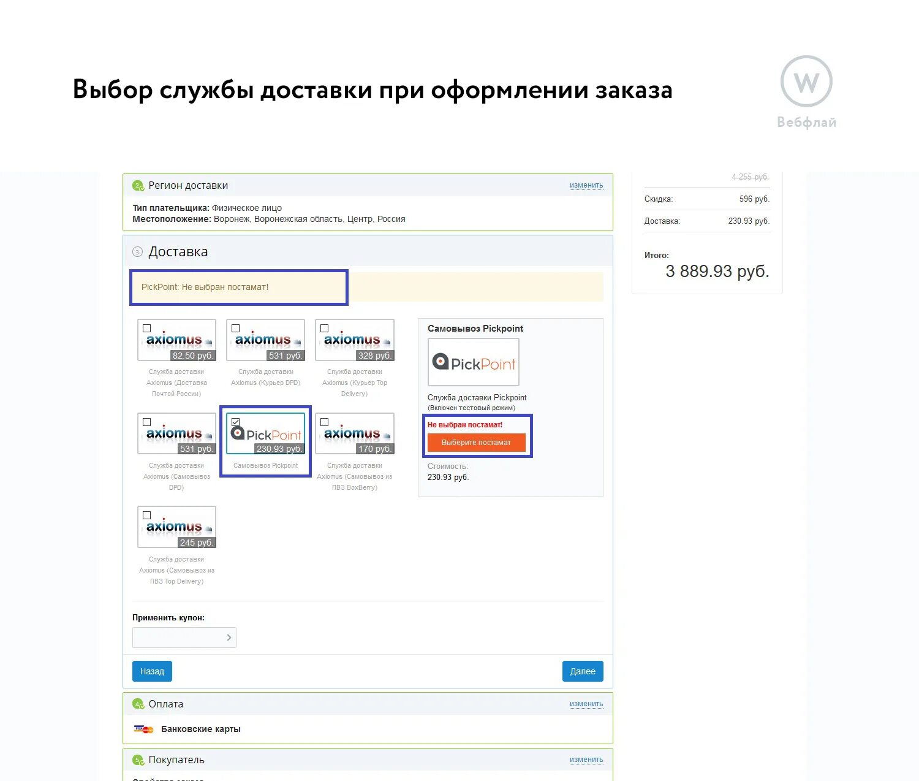Click label Axiomus (Самовывоз из ПВЗ BoxBerry)
The image size is (919, 781).
pos(355,476)
